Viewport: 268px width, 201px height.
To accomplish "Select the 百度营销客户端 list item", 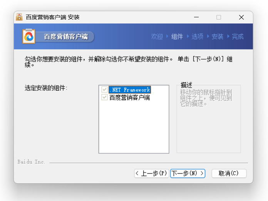I will click(x=129, y=98).
